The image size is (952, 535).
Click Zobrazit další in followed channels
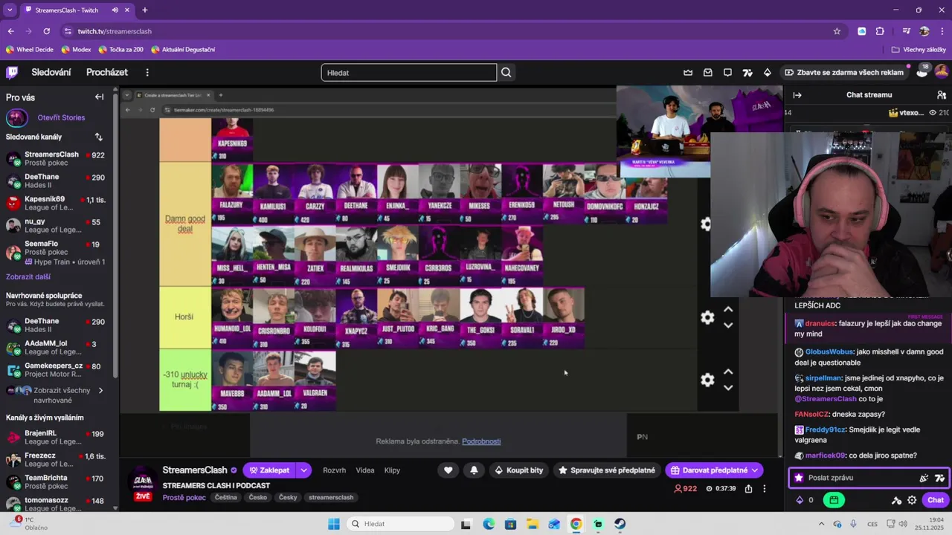pos(28,276)
